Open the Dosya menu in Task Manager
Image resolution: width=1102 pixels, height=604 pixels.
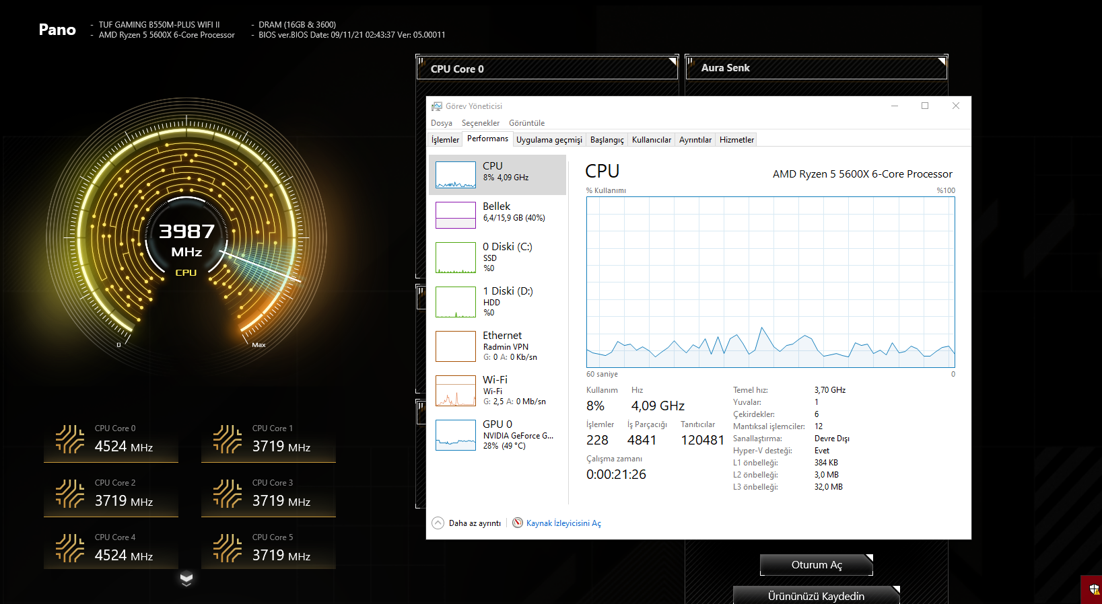coord(442,123)
